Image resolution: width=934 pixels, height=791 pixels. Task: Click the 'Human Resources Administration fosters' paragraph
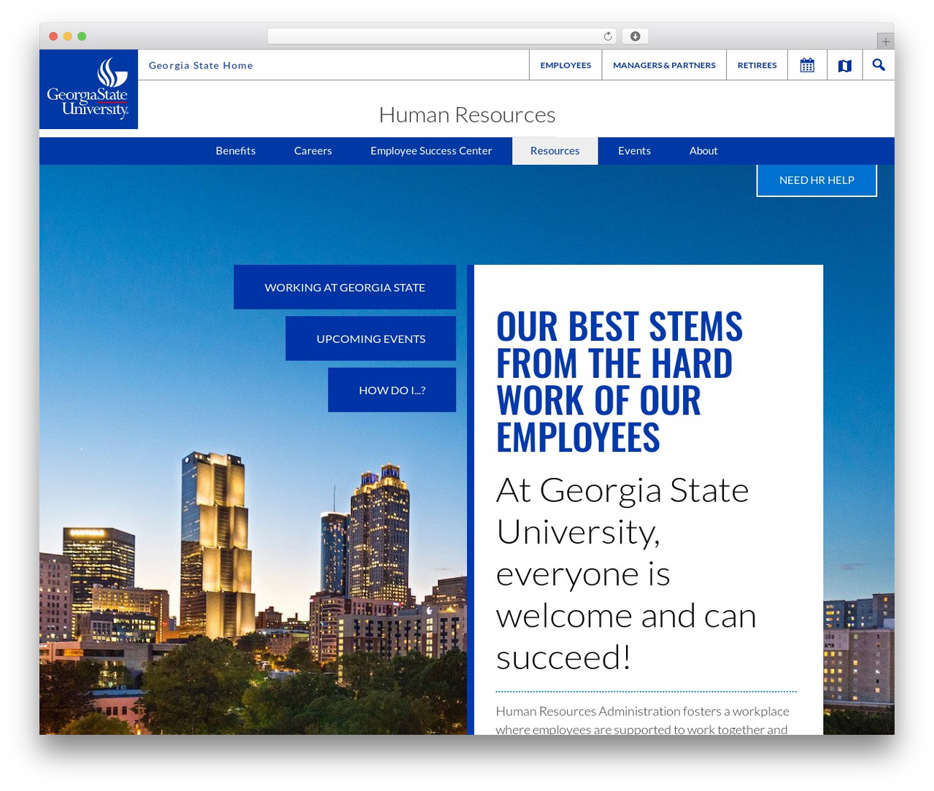(x=642, y=720)
